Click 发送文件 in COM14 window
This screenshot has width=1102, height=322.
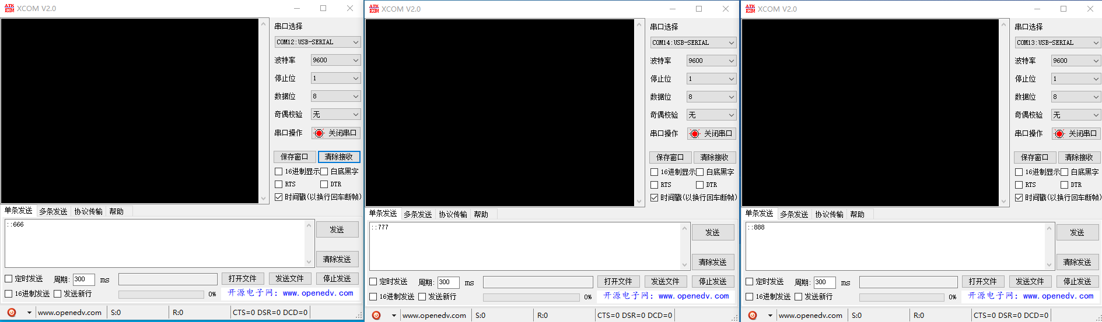pos(666,281)
